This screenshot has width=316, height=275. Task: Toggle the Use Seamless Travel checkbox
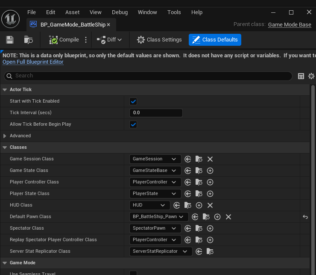click(133, 273)
